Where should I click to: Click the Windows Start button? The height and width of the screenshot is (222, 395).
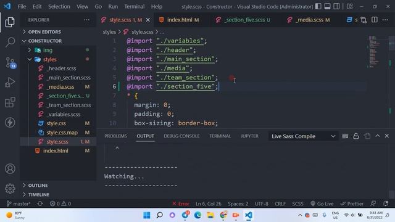point(147,215)
